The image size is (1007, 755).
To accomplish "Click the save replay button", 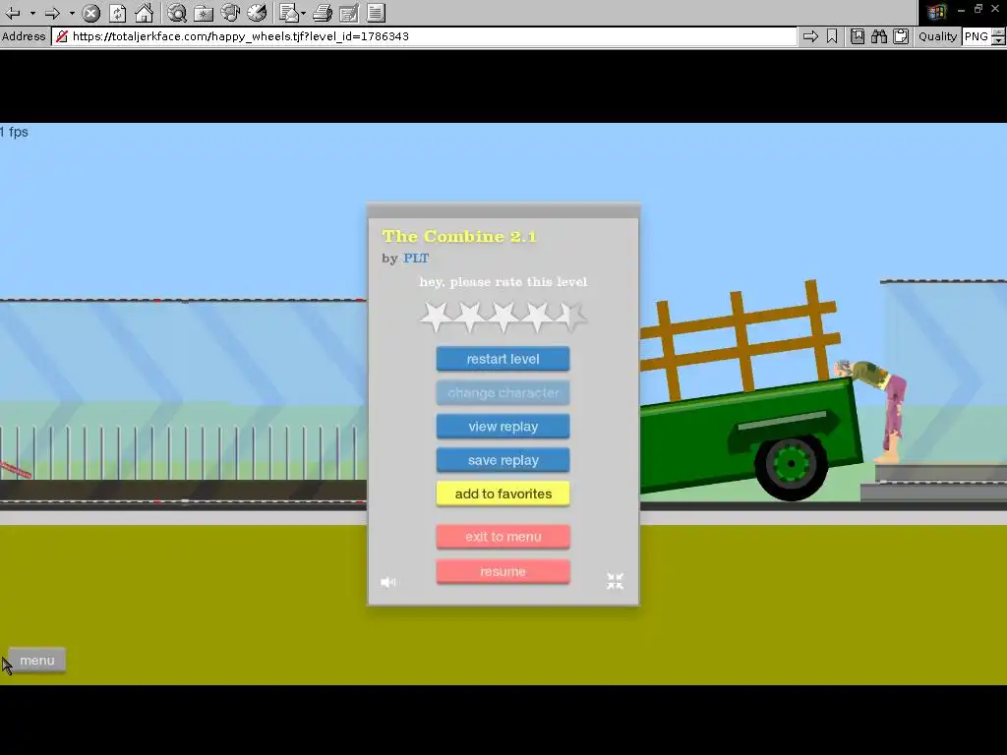I will click(x=503, y=460).
